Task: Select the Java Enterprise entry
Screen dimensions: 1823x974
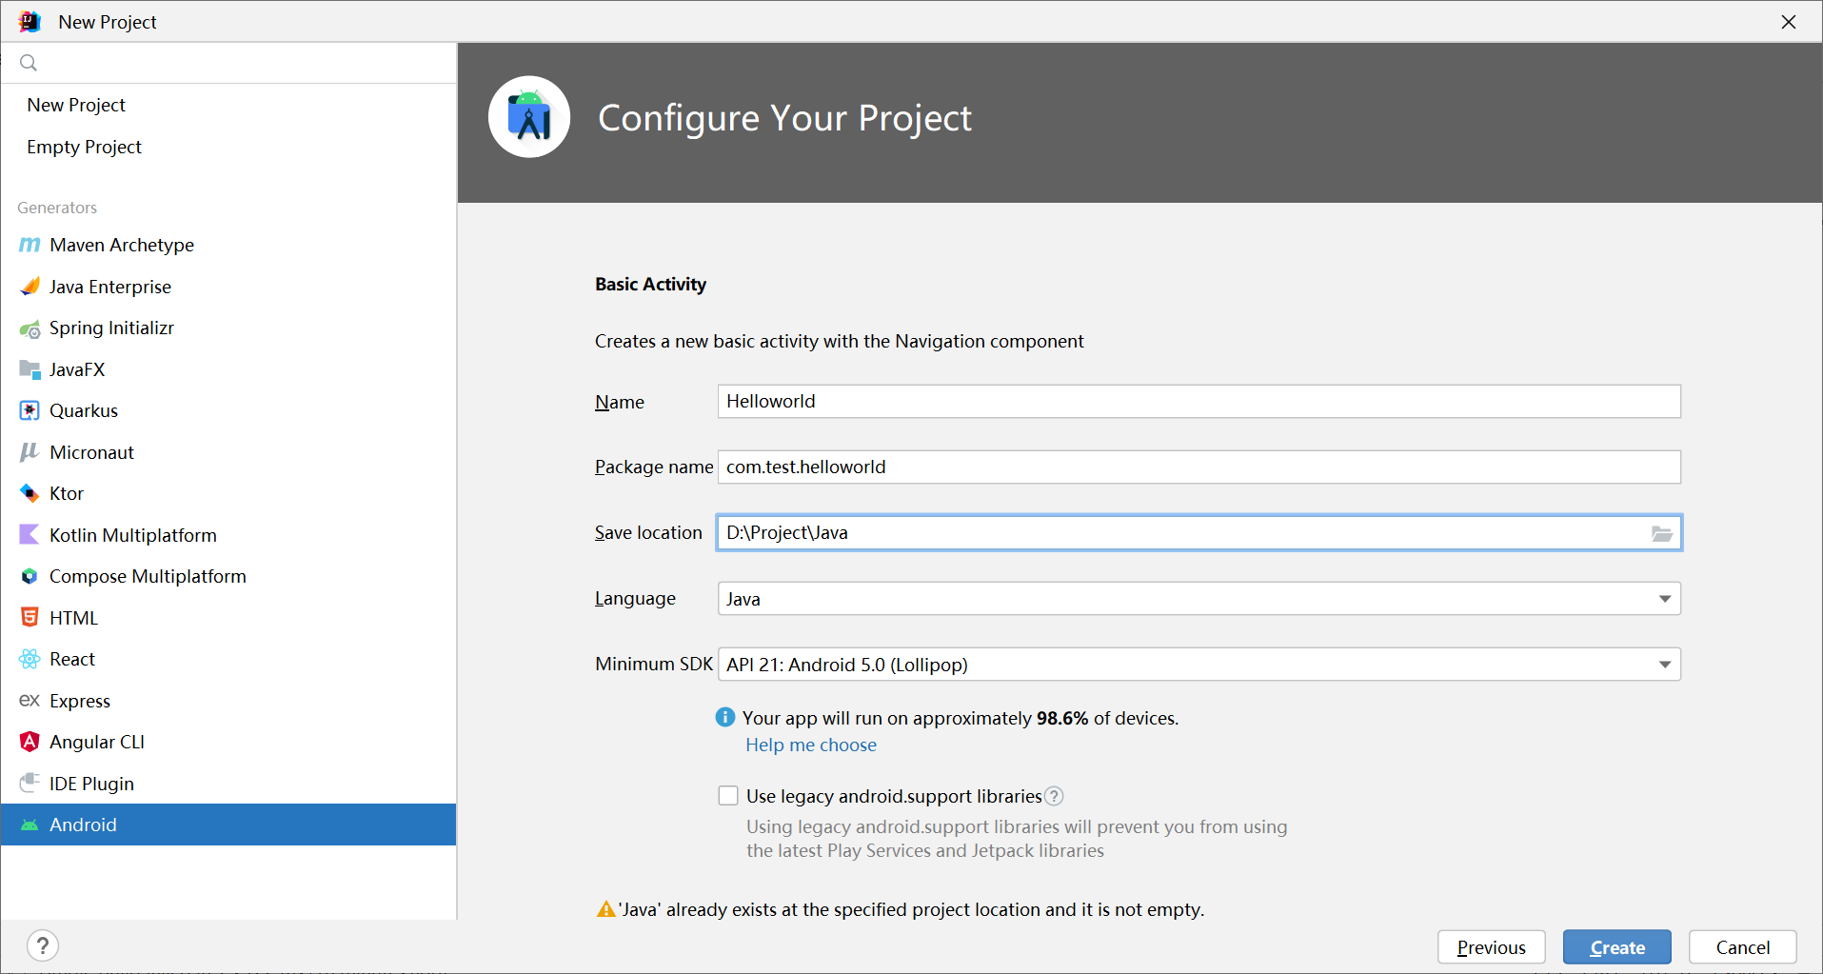Action: (x=228, y=287)
